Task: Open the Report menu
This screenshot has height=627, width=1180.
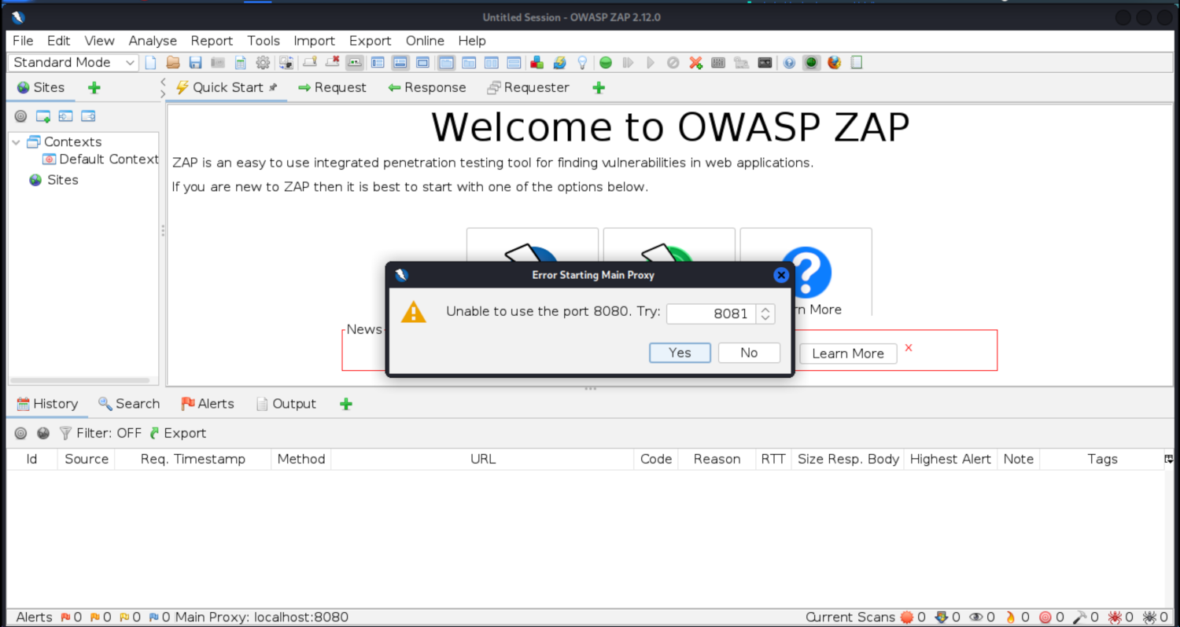Action: tap(212, 41)
